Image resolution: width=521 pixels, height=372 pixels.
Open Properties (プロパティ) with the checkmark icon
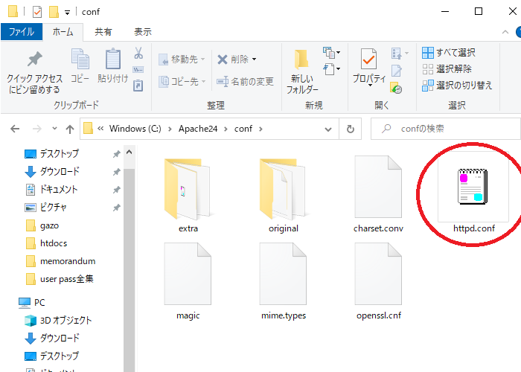click(x=368, y=65)
